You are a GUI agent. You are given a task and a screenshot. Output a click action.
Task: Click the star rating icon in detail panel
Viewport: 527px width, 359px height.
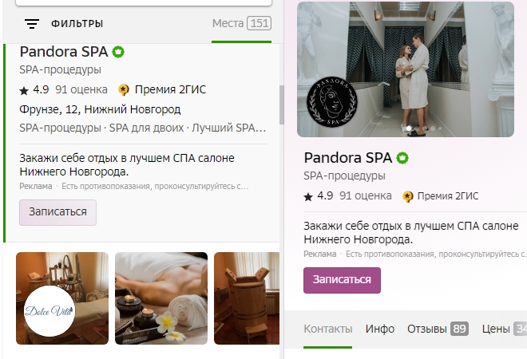click(x=308, y=197)
